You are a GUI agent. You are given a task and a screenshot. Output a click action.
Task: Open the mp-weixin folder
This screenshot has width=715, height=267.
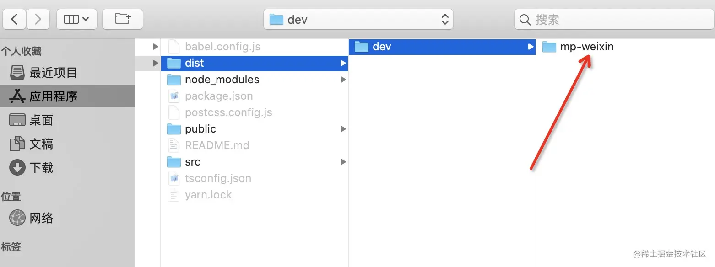586,47
